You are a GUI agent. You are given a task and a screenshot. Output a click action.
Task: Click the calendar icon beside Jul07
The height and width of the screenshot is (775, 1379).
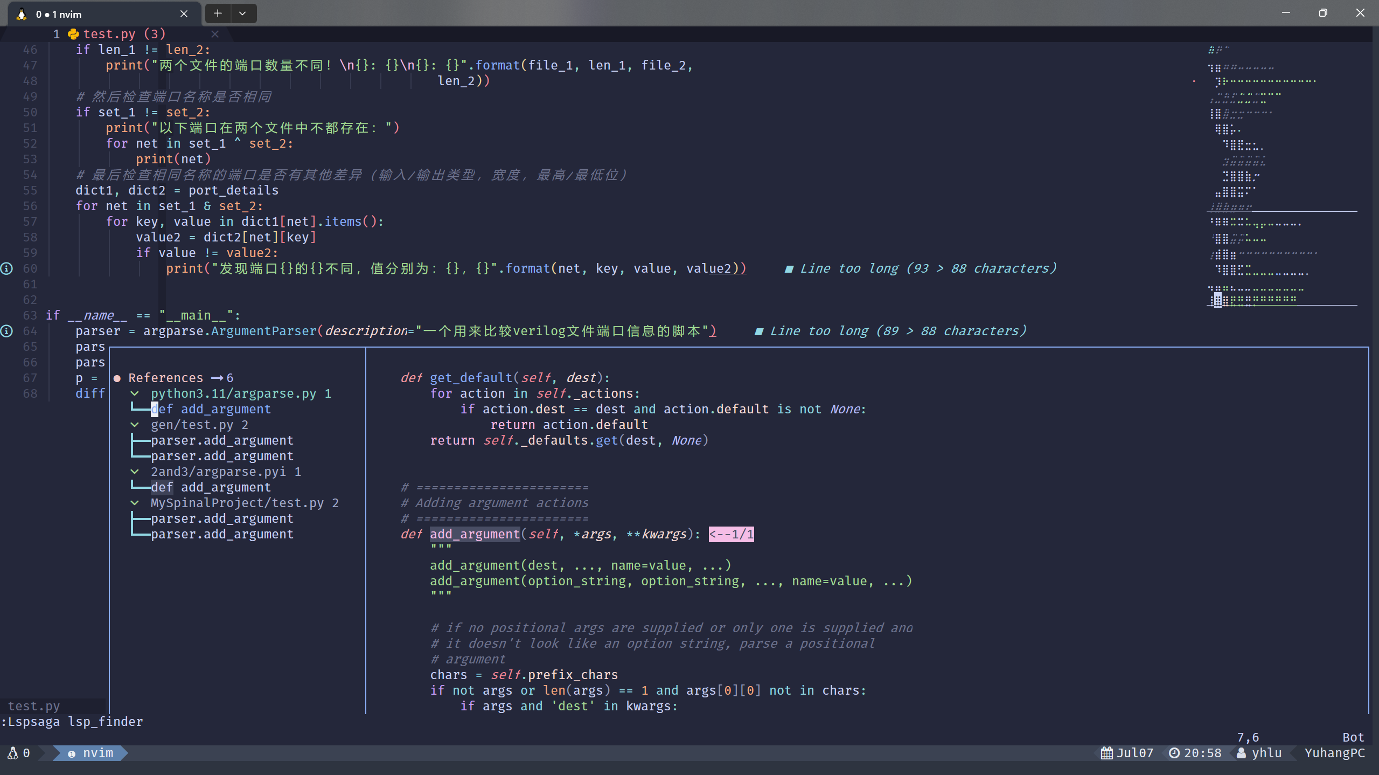point(1106,753)
